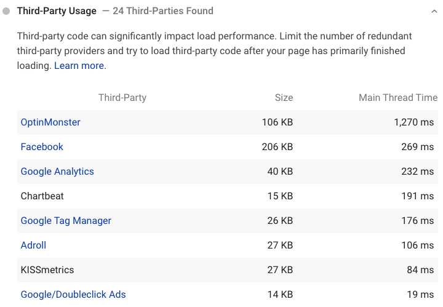Click Chartbeat's 191 ms main thread value
This screenshot has height=307, width=443.
(x=417, y=196)
